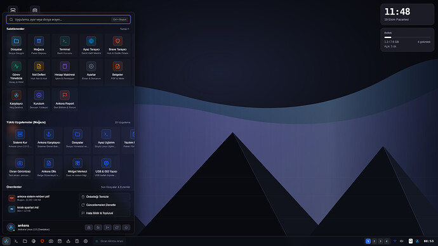Image resolution: width=438 pixels, height=246 pixels.
Task: Click Hata Bildir & Topluluk action
Action: coord(105,213)
